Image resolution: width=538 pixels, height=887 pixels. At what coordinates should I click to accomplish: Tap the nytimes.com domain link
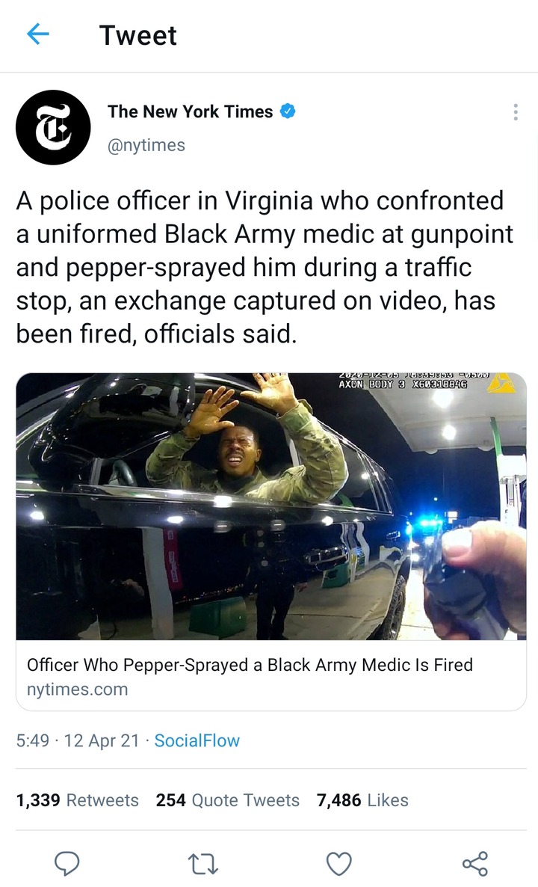(78, 690)
